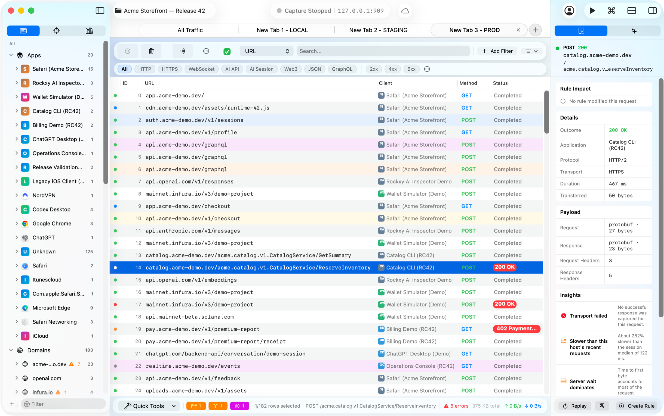This screenshot has height=416, width=664.
Task: Toggle the green filter enabled checkbox
Action: (227, 51)
